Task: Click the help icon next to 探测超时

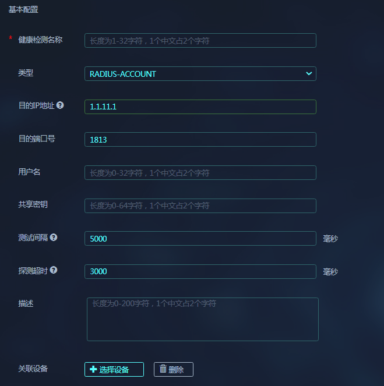Action: [x=54, y=270]
